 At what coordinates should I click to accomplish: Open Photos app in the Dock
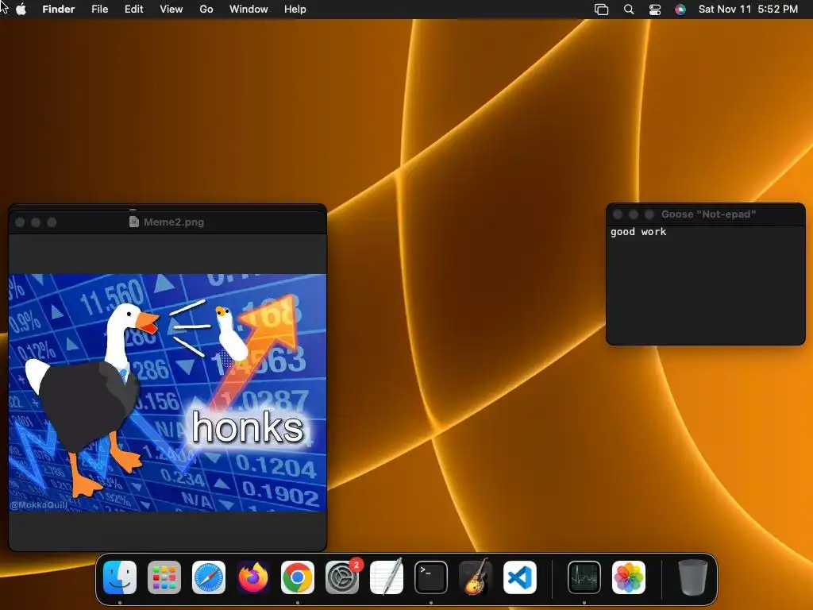pyautogui.click(x=629, y=577)
